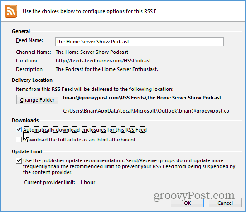Click the Change Folder button
Screen dimensions: 246x212
point(37,100)
